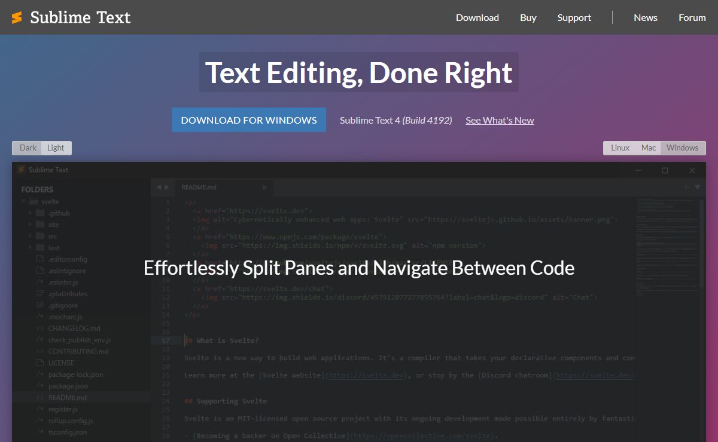
Task: Click the test folder icon
Action: coord(40,247)
